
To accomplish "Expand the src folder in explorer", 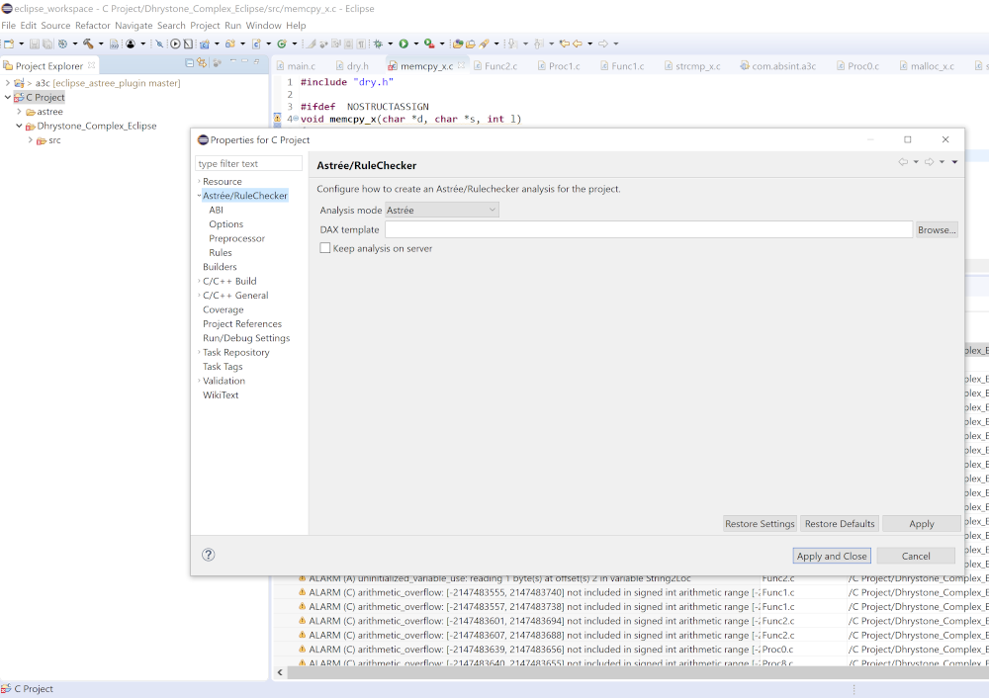I will [x=31, y=140].
